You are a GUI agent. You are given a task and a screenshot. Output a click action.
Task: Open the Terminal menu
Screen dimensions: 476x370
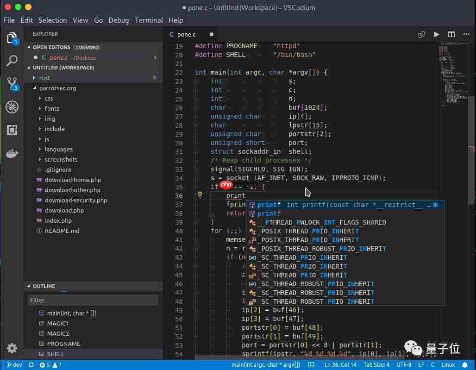pyautogui.click(x=149, y=20)
